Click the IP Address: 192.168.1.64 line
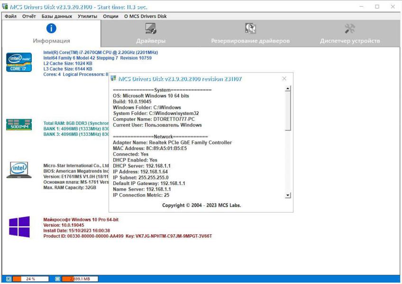Image resolution: width=402 pixels, height=284 pixels. pos(140,172)
